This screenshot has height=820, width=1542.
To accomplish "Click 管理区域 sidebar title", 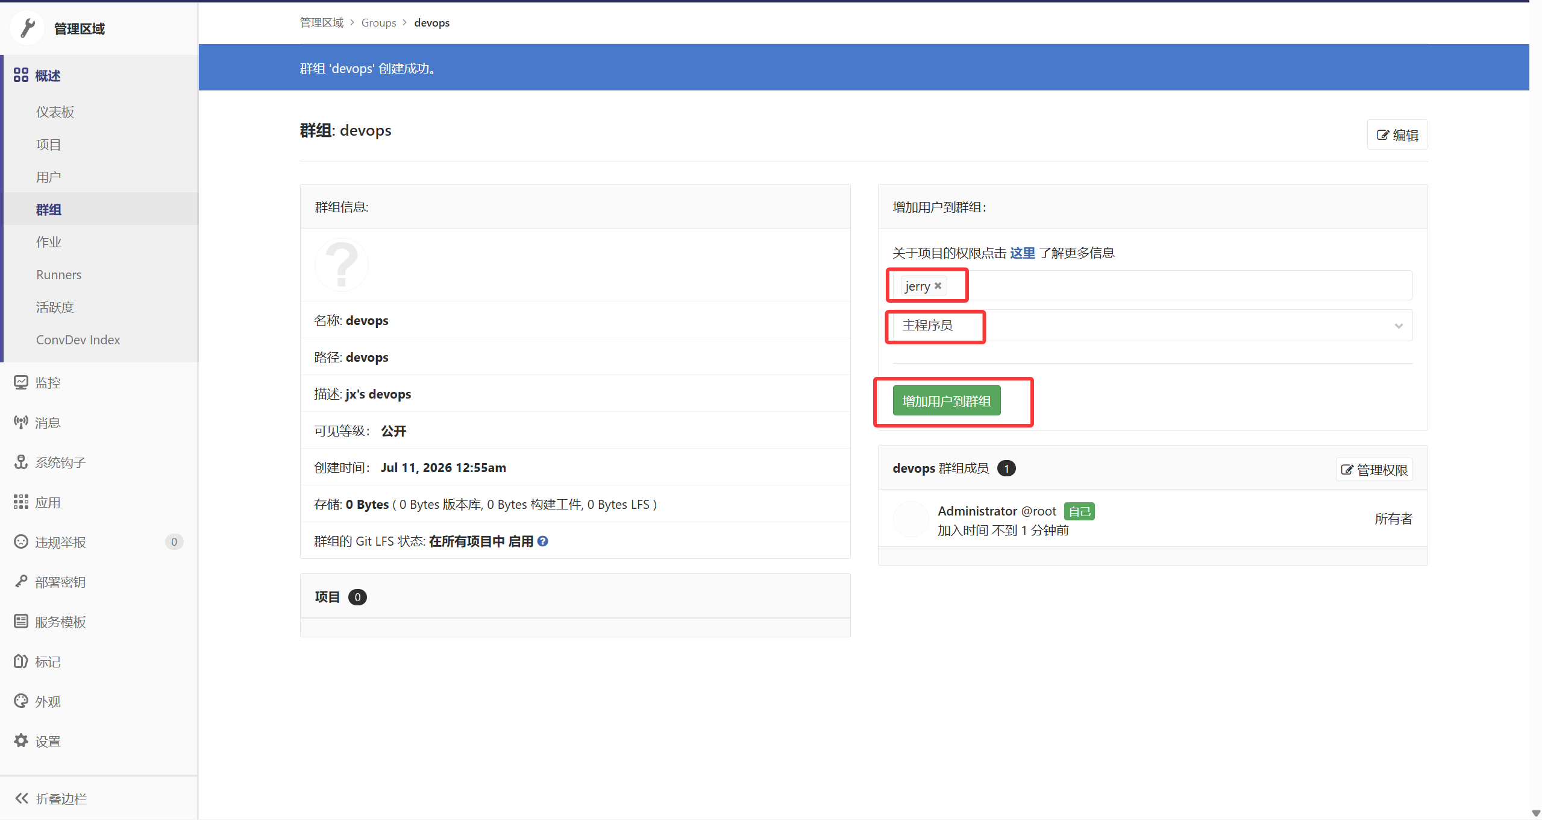I will pos(80,28).
